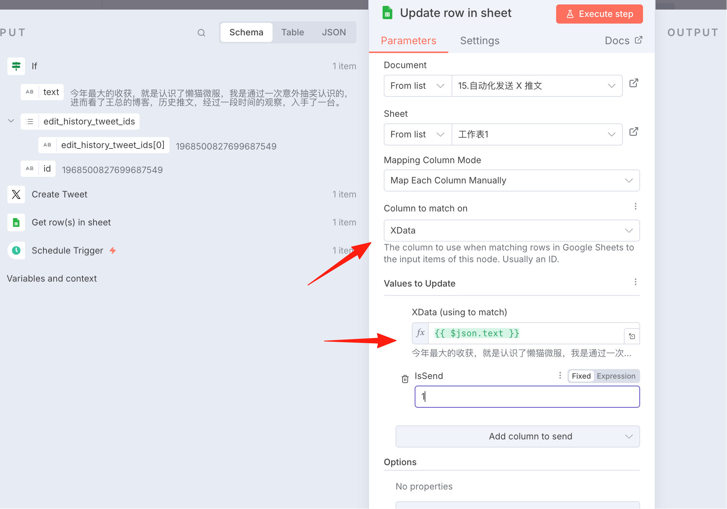Click the text schema field pill
The image size is (727, 509).
[x=42, y=92]
